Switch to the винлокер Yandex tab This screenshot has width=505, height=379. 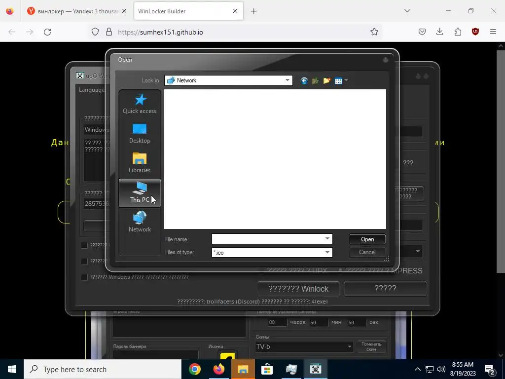[77, 11]
